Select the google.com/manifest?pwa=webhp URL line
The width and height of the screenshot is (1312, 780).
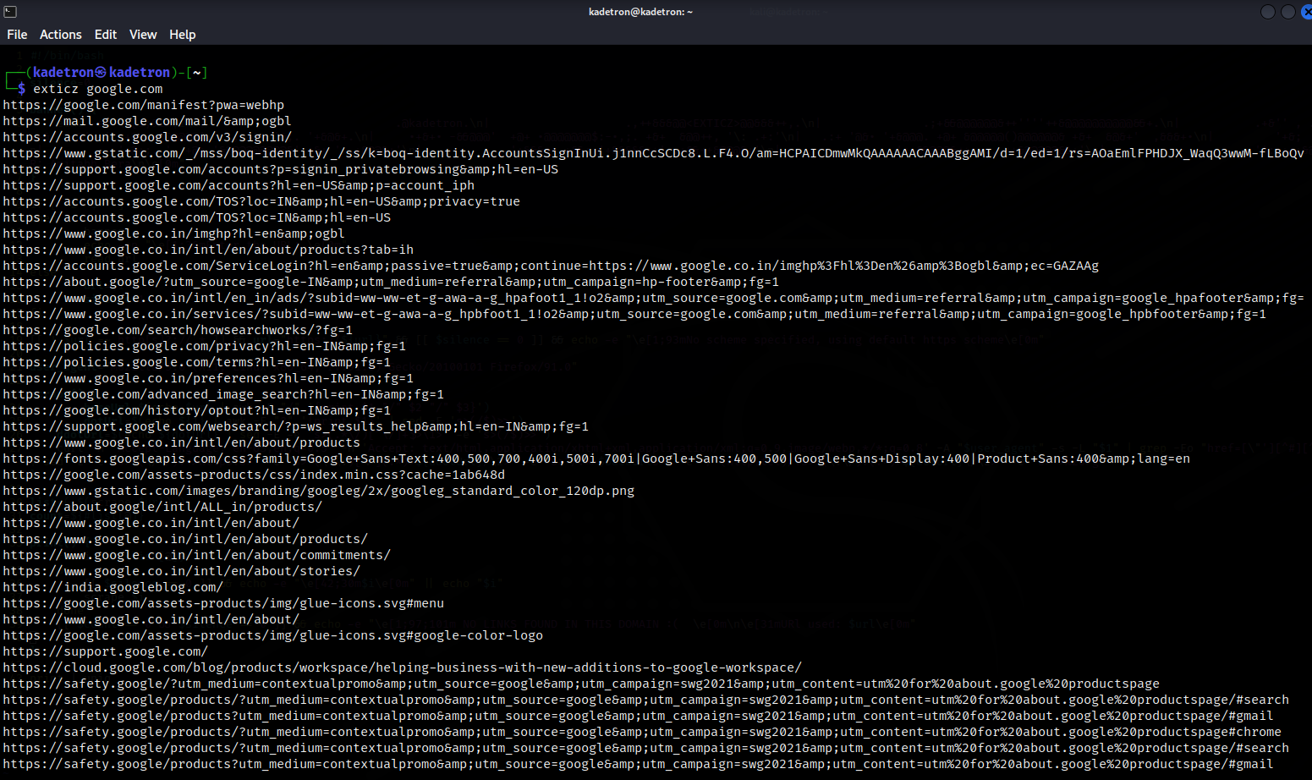144,105
